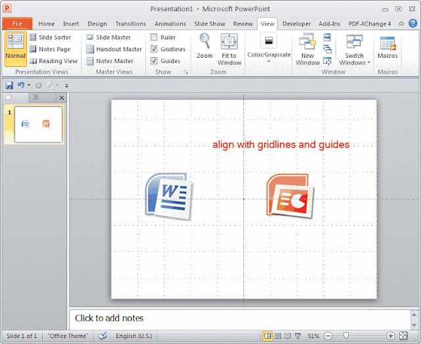The width and height of the screenshot is (421, 344).
Task: Select slide 1 thumbnail
Action: (x=38, y=125)
